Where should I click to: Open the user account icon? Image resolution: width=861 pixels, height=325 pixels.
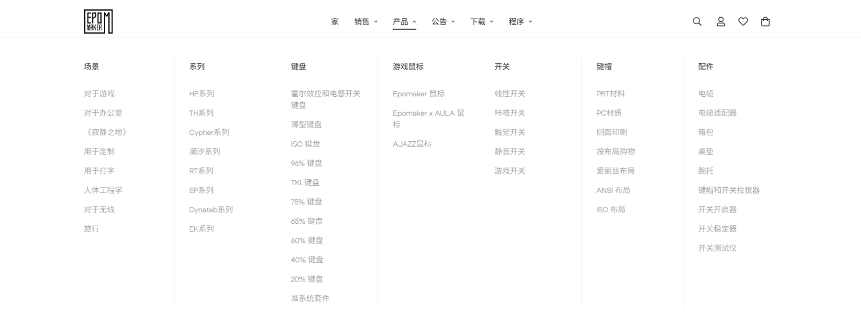(x=721, y=22)
